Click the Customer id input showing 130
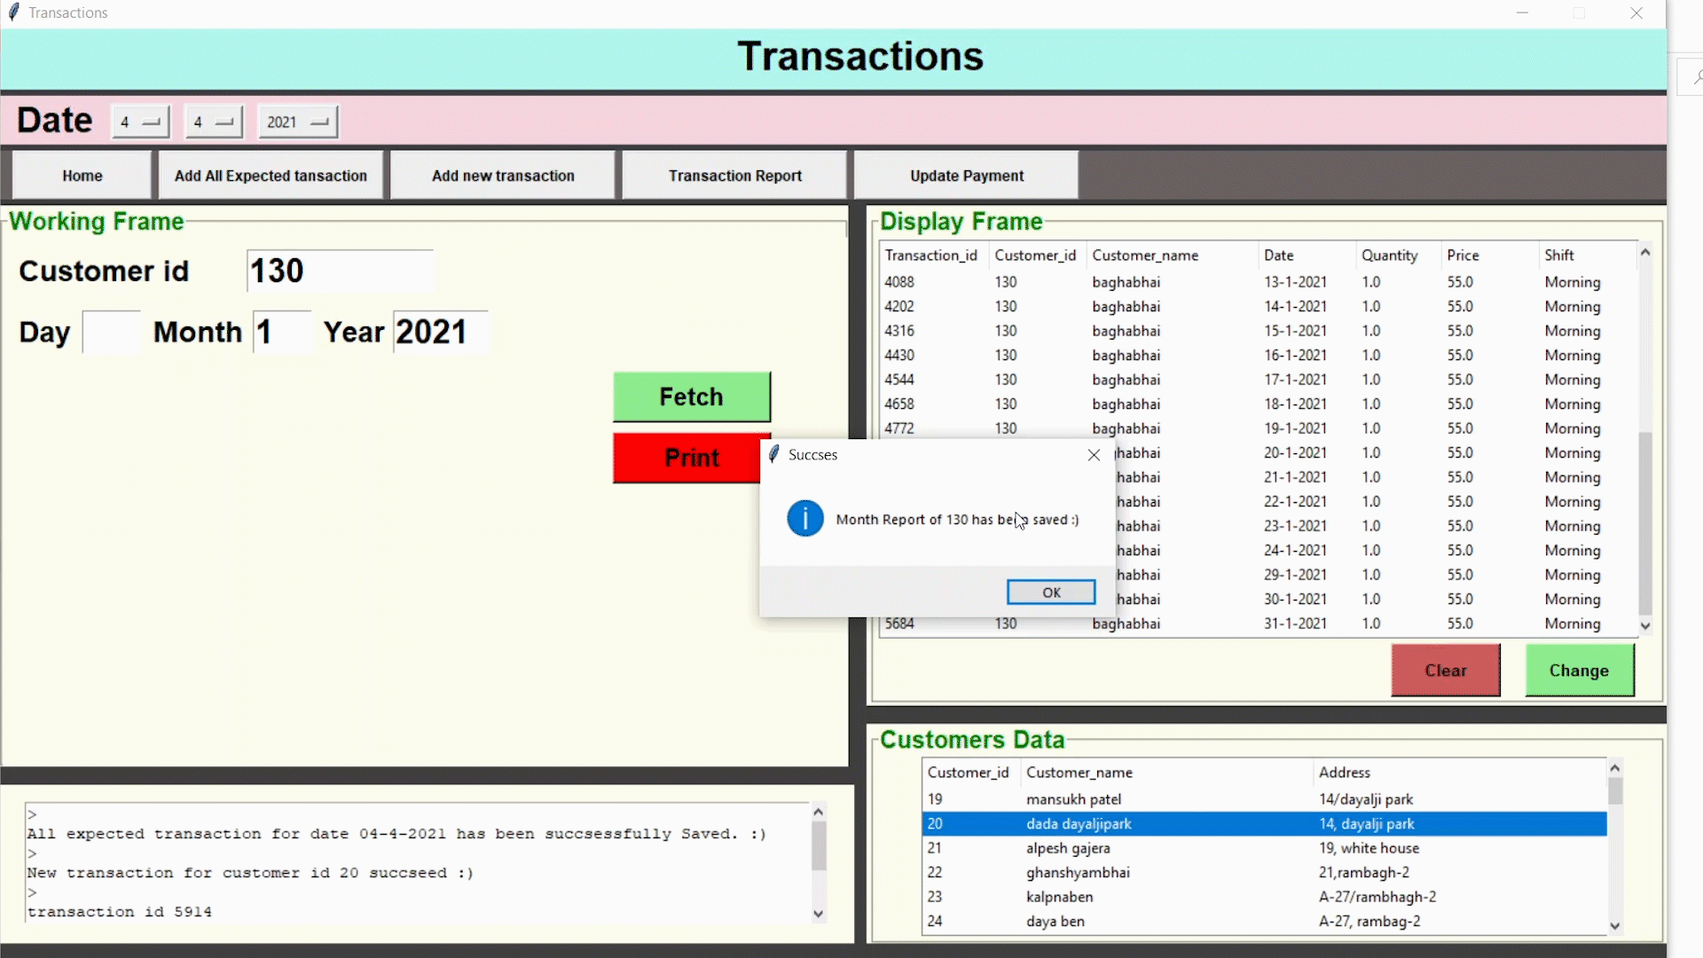 [x=339, y=271]
